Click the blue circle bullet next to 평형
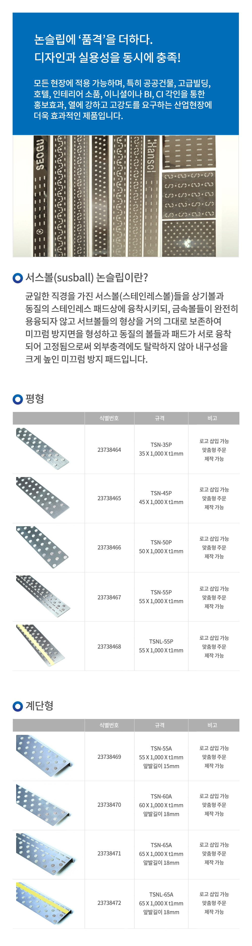The image size is (252, 946). [18, 399]
